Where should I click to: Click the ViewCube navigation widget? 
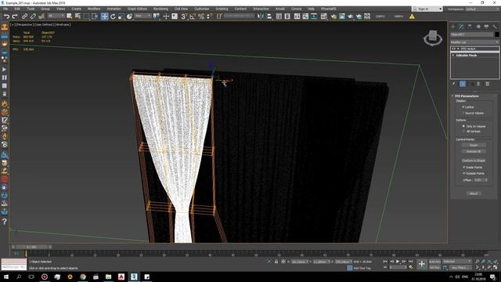(x=433, y=38)
